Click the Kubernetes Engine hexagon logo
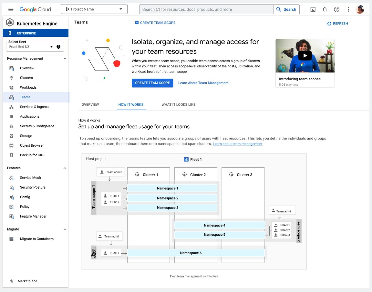372x292 pixels. (x=10, y=22)
